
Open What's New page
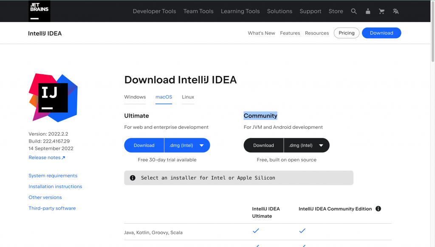(261, 33)
